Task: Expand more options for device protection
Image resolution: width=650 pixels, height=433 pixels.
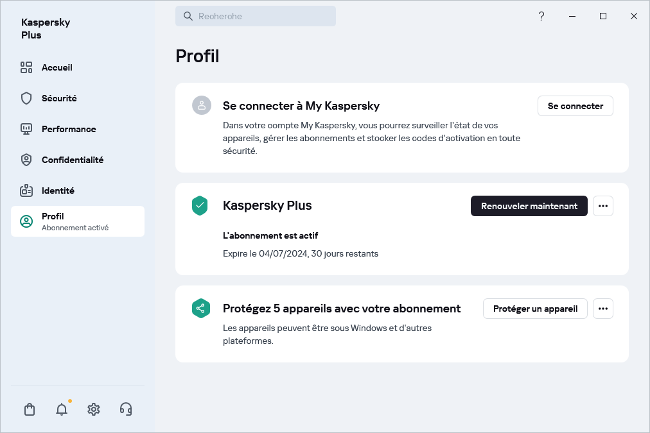Action: pos(602,309)
